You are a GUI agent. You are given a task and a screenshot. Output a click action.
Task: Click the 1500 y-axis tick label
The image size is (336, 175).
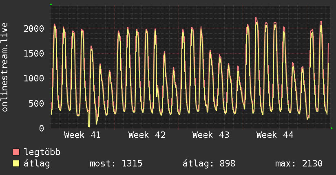[x=34, y=53]
